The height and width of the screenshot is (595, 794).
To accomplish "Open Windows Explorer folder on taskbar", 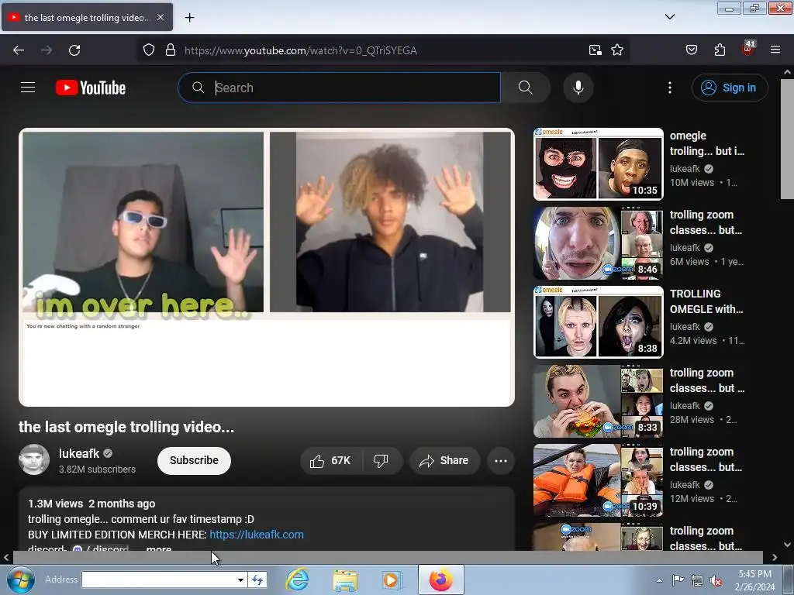I will point(345,580).
